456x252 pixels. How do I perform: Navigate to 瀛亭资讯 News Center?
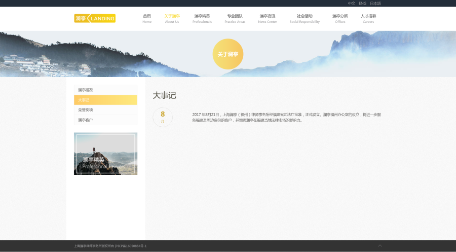(x=268, y=18)
